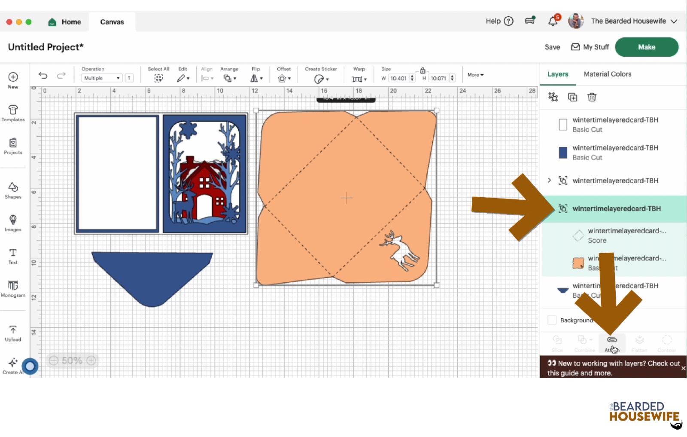The height and width of the screenshot is (437, 687).
Task: Go to the Home tab
Action: coord(65,22)
